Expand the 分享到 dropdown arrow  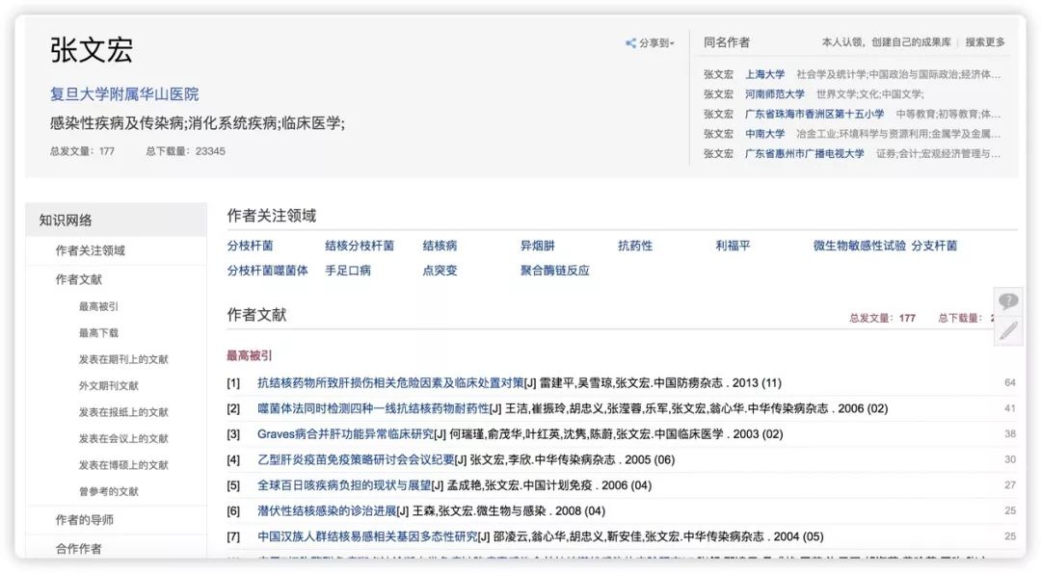pyautogui.click(x=673, y=44)
